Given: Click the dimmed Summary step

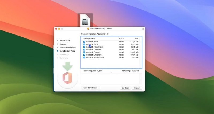Looking at the screenshot, I should point(64,58).
